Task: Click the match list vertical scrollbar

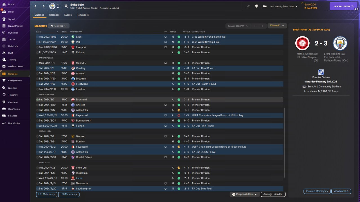Action: [285, 143]
